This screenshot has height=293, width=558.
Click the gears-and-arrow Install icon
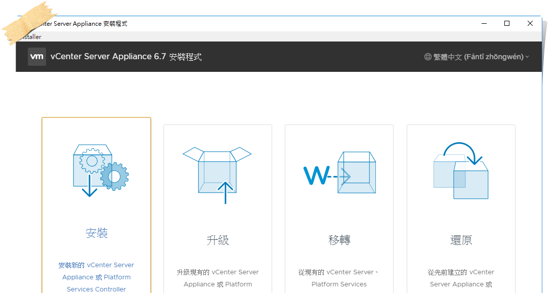click(x=96, y=170)
